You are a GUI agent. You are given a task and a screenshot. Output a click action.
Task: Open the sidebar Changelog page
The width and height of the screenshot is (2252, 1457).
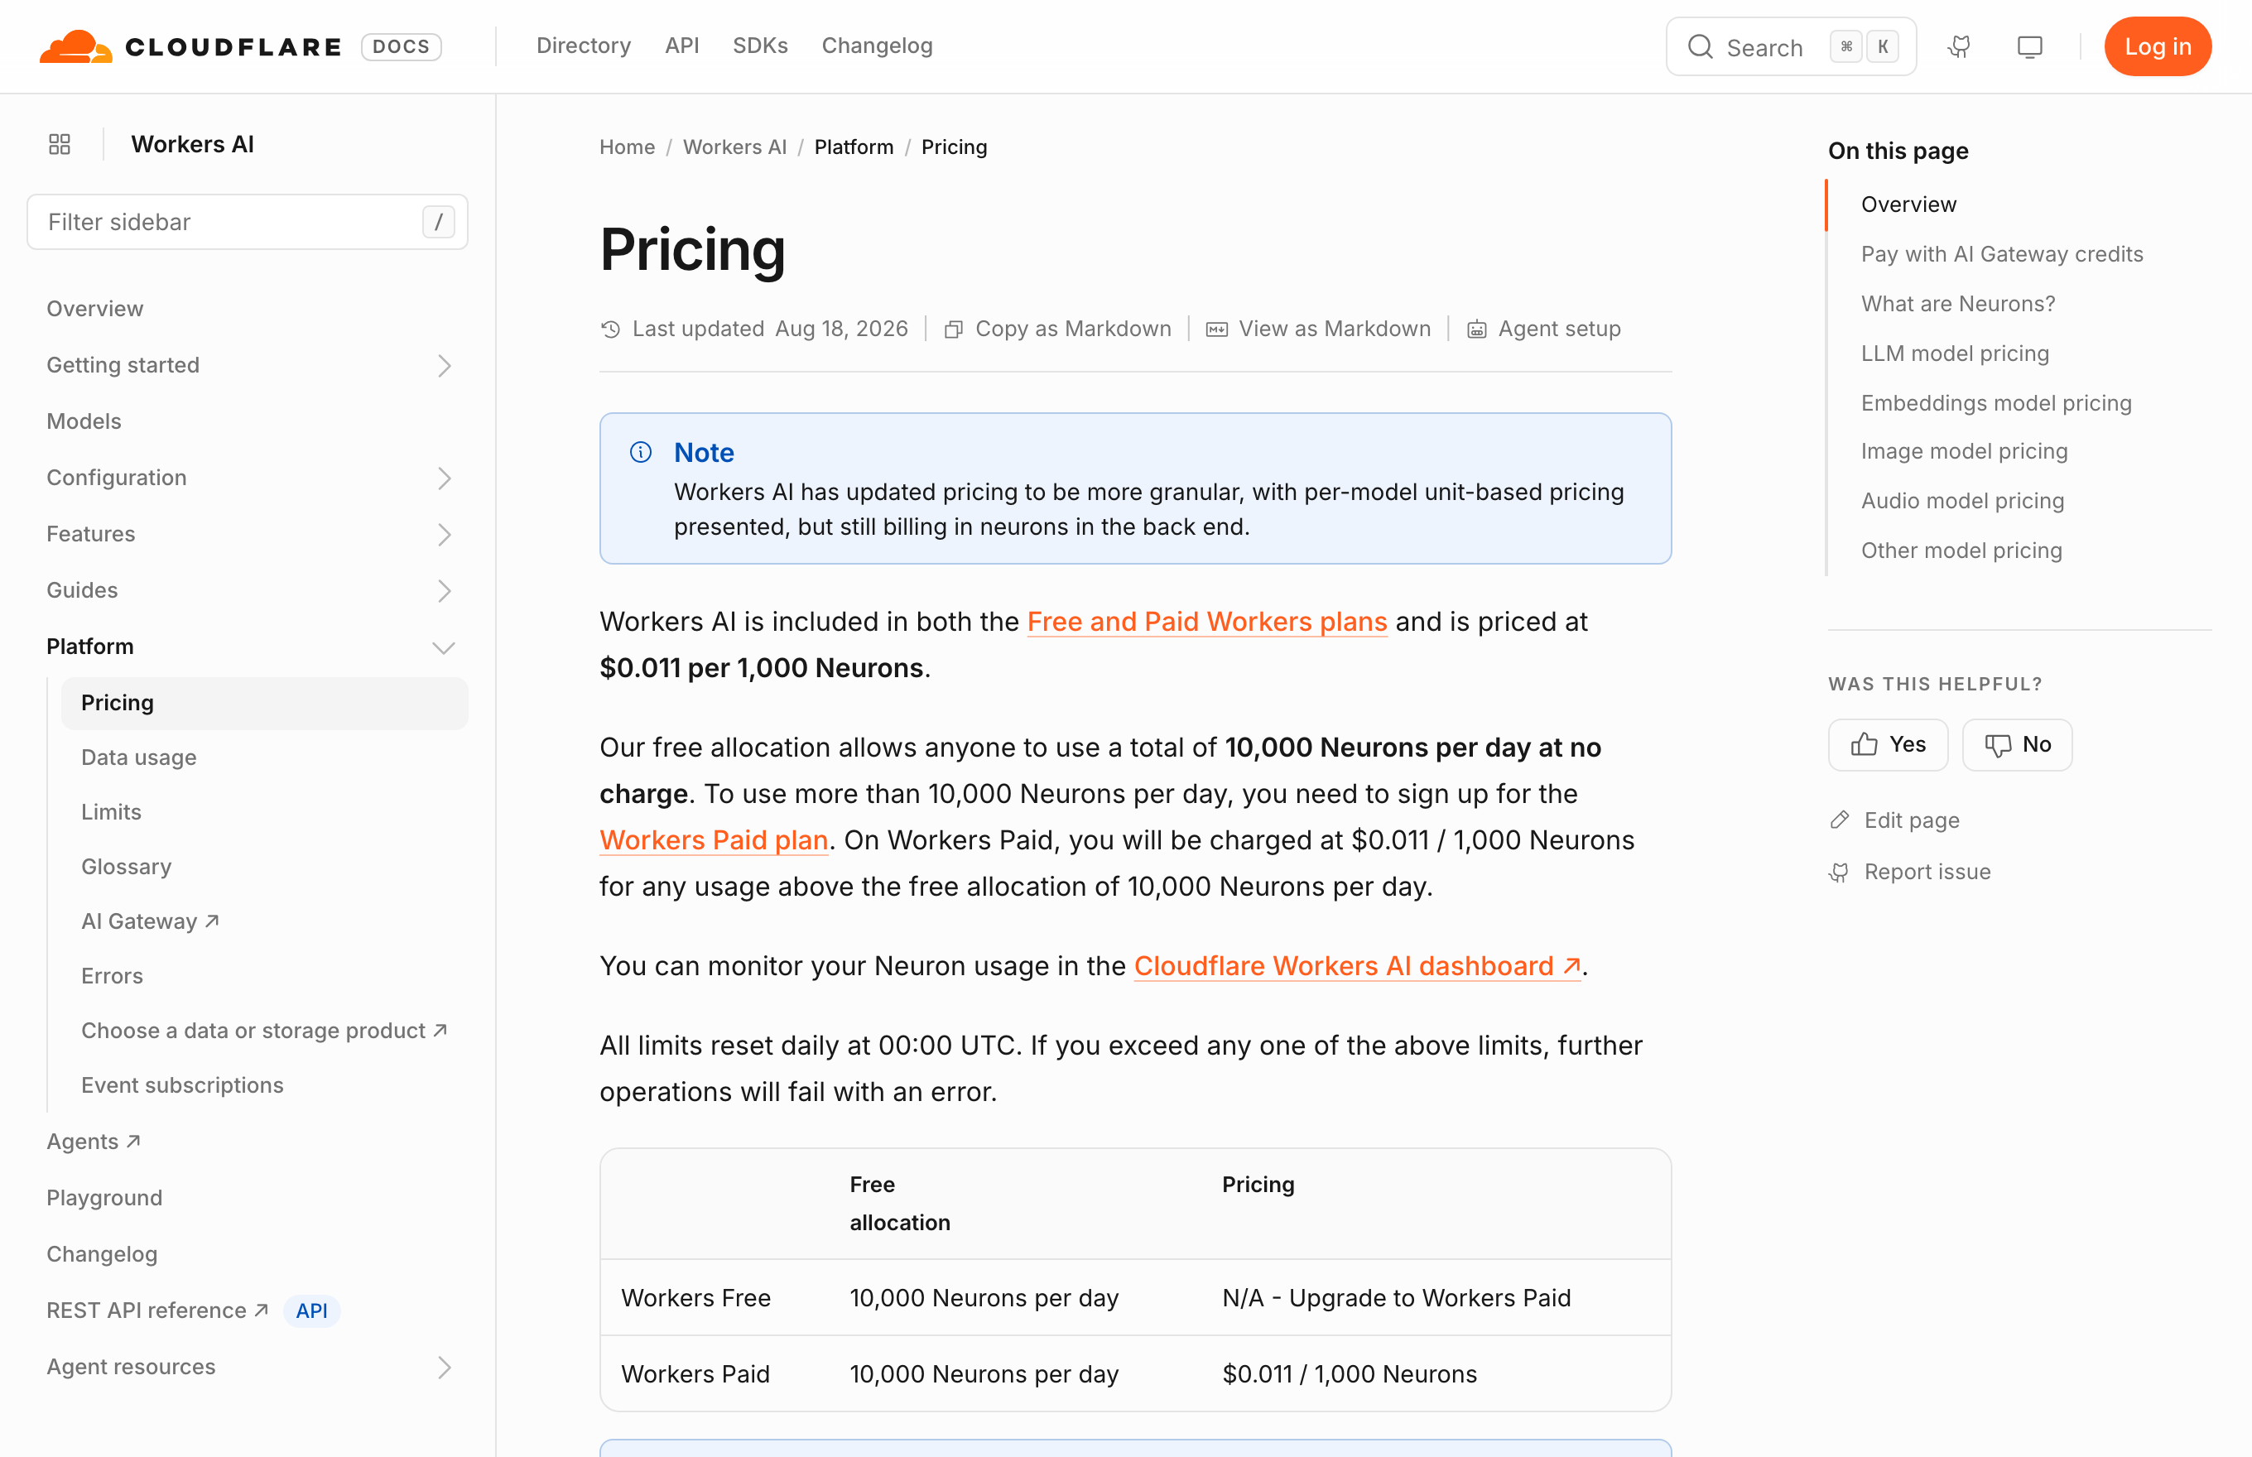101,1254
